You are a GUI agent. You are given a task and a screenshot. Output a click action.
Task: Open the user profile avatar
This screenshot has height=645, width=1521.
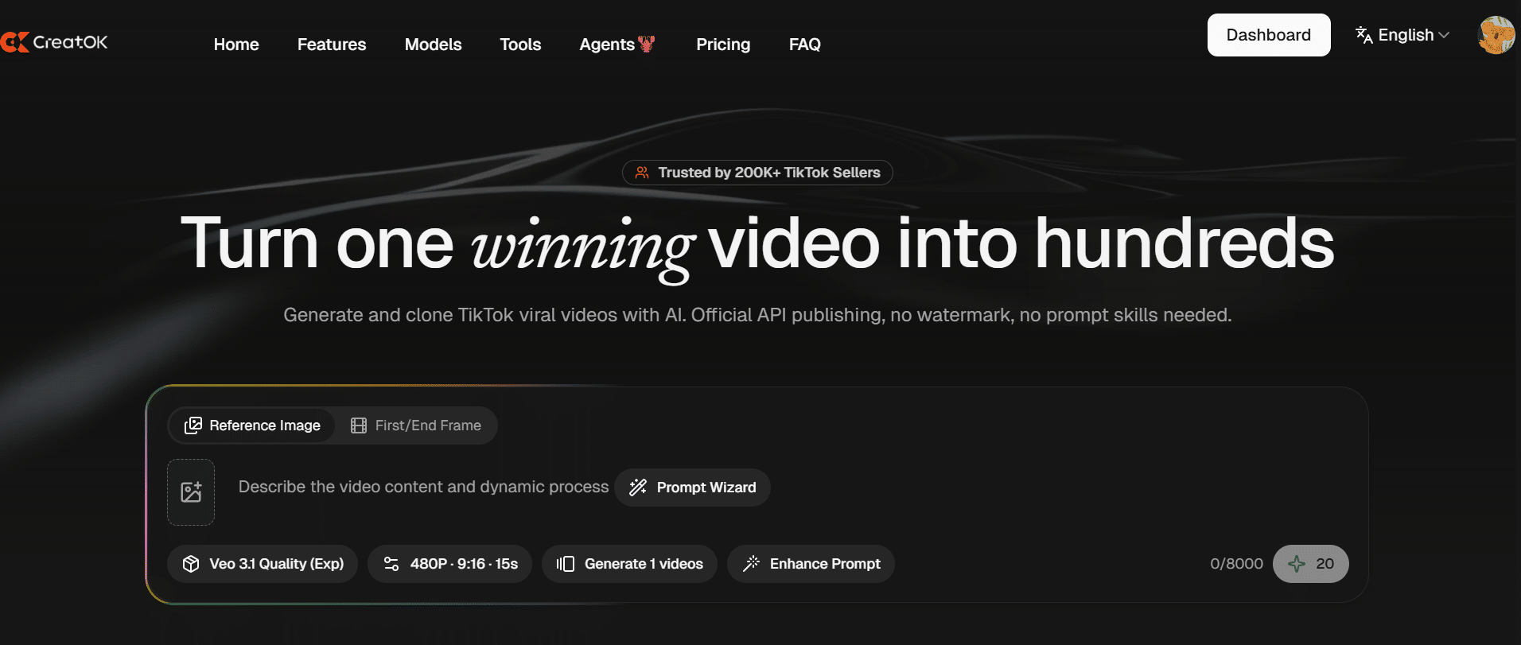click(x=1496, y=35)
